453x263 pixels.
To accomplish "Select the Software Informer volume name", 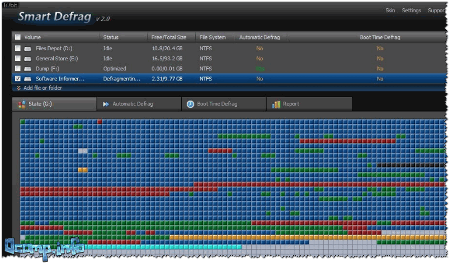I will click(60, 79).
